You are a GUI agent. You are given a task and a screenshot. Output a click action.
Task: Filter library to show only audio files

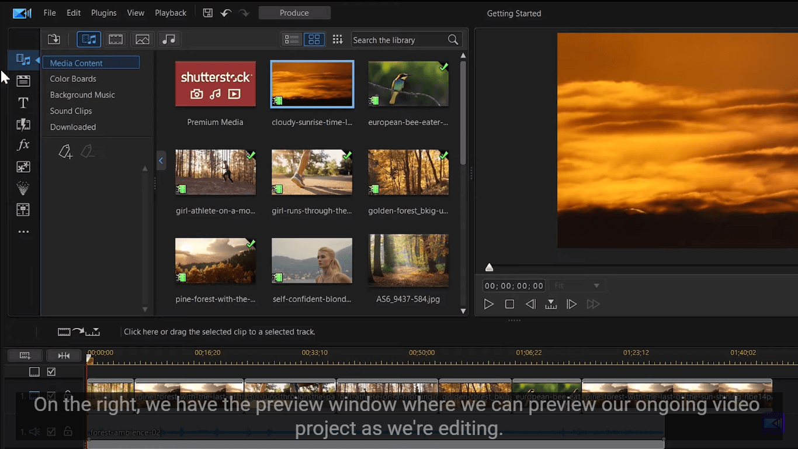pos(169,39)
